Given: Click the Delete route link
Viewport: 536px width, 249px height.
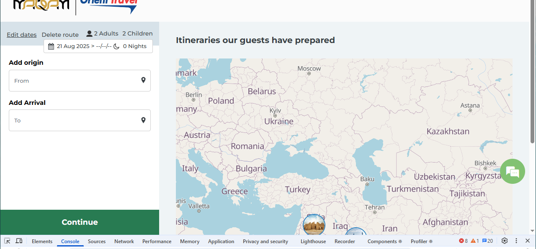Looking at the screenshot, I should point(60,35).
